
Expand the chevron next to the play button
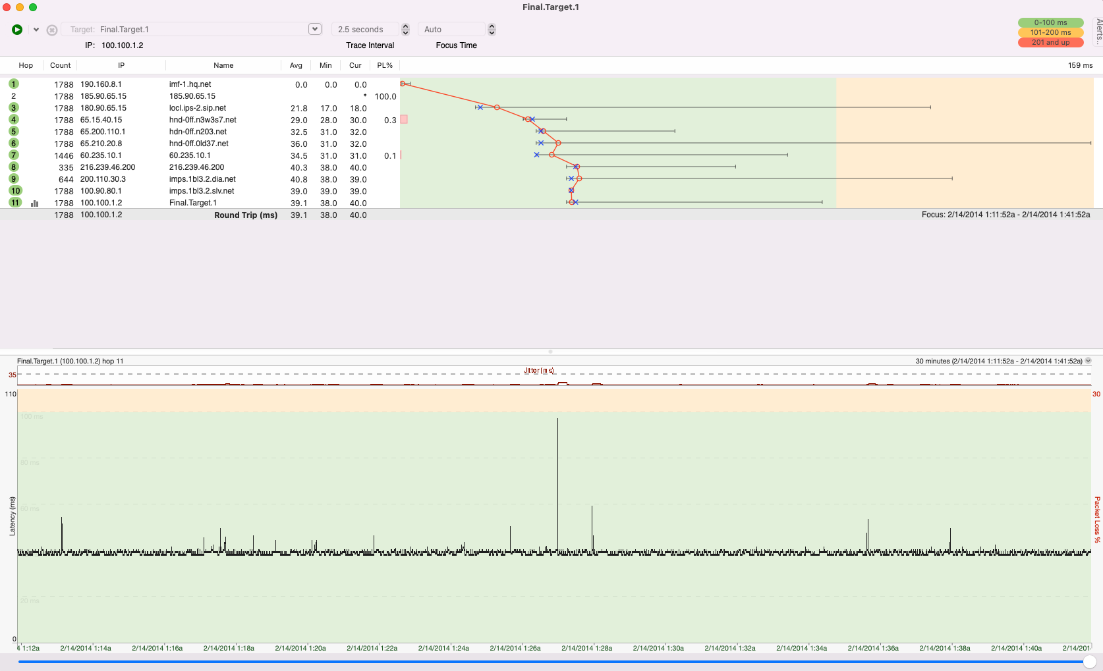[36, 29]
